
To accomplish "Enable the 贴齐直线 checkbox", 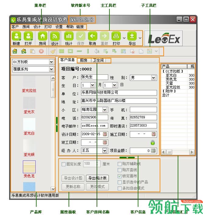I will click(119, 170).
